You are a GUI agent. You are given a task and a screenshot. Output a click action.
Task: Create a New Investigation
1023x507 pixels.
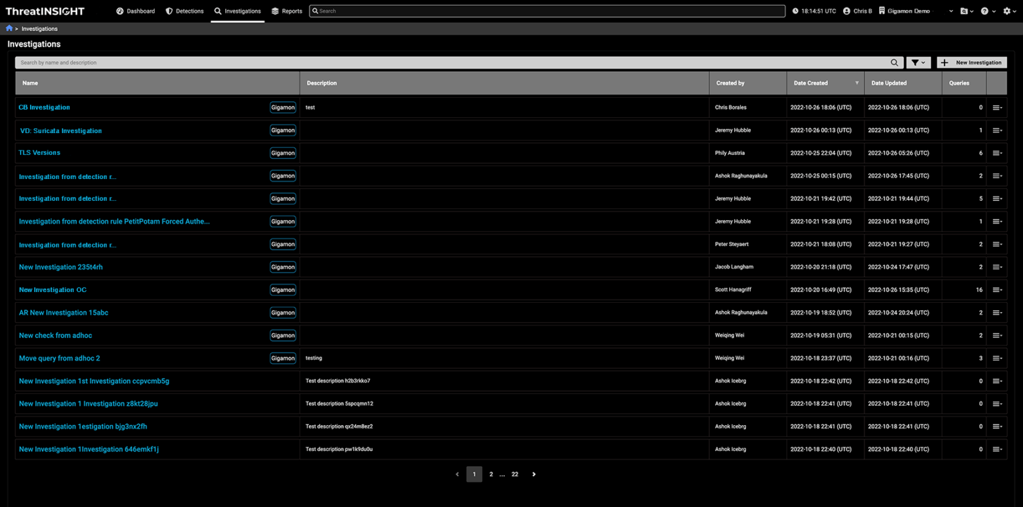coord(971,62)
